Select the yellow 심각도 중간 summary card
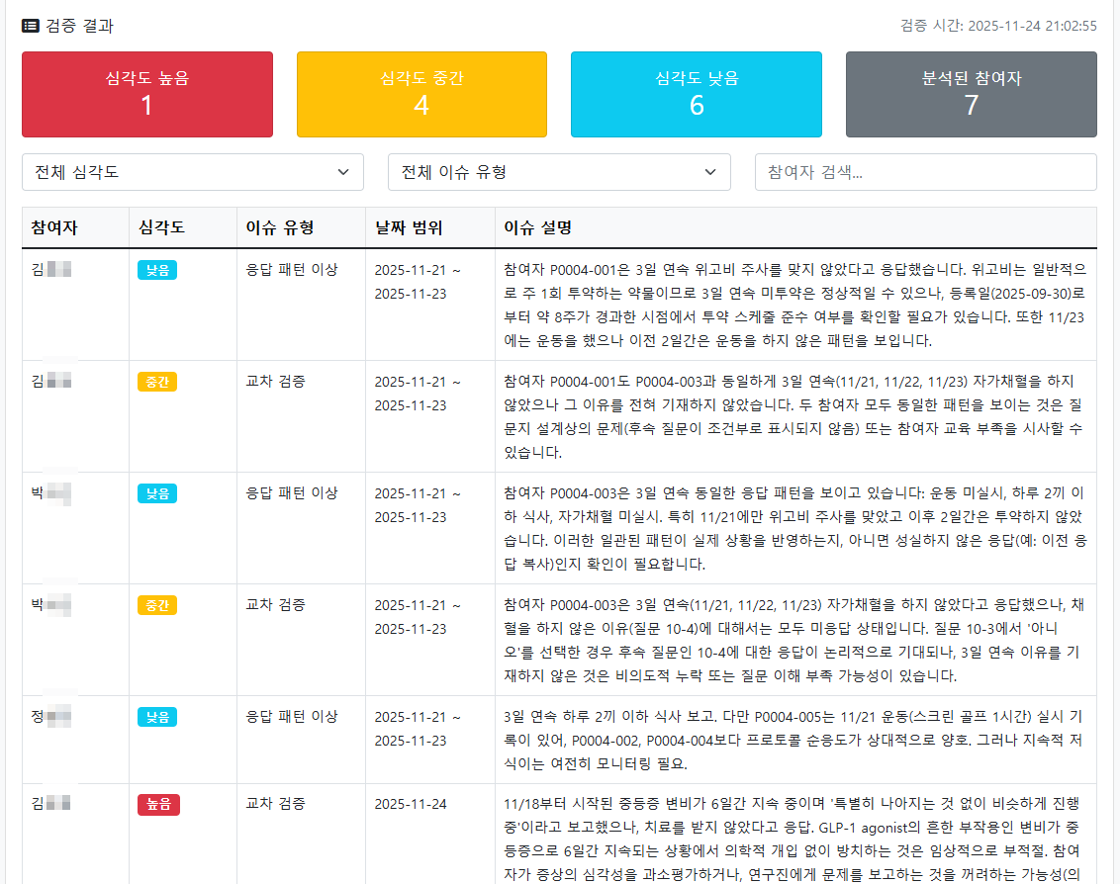The height and width of the screenshot is (884, 1120). click(x=421, y=94)
